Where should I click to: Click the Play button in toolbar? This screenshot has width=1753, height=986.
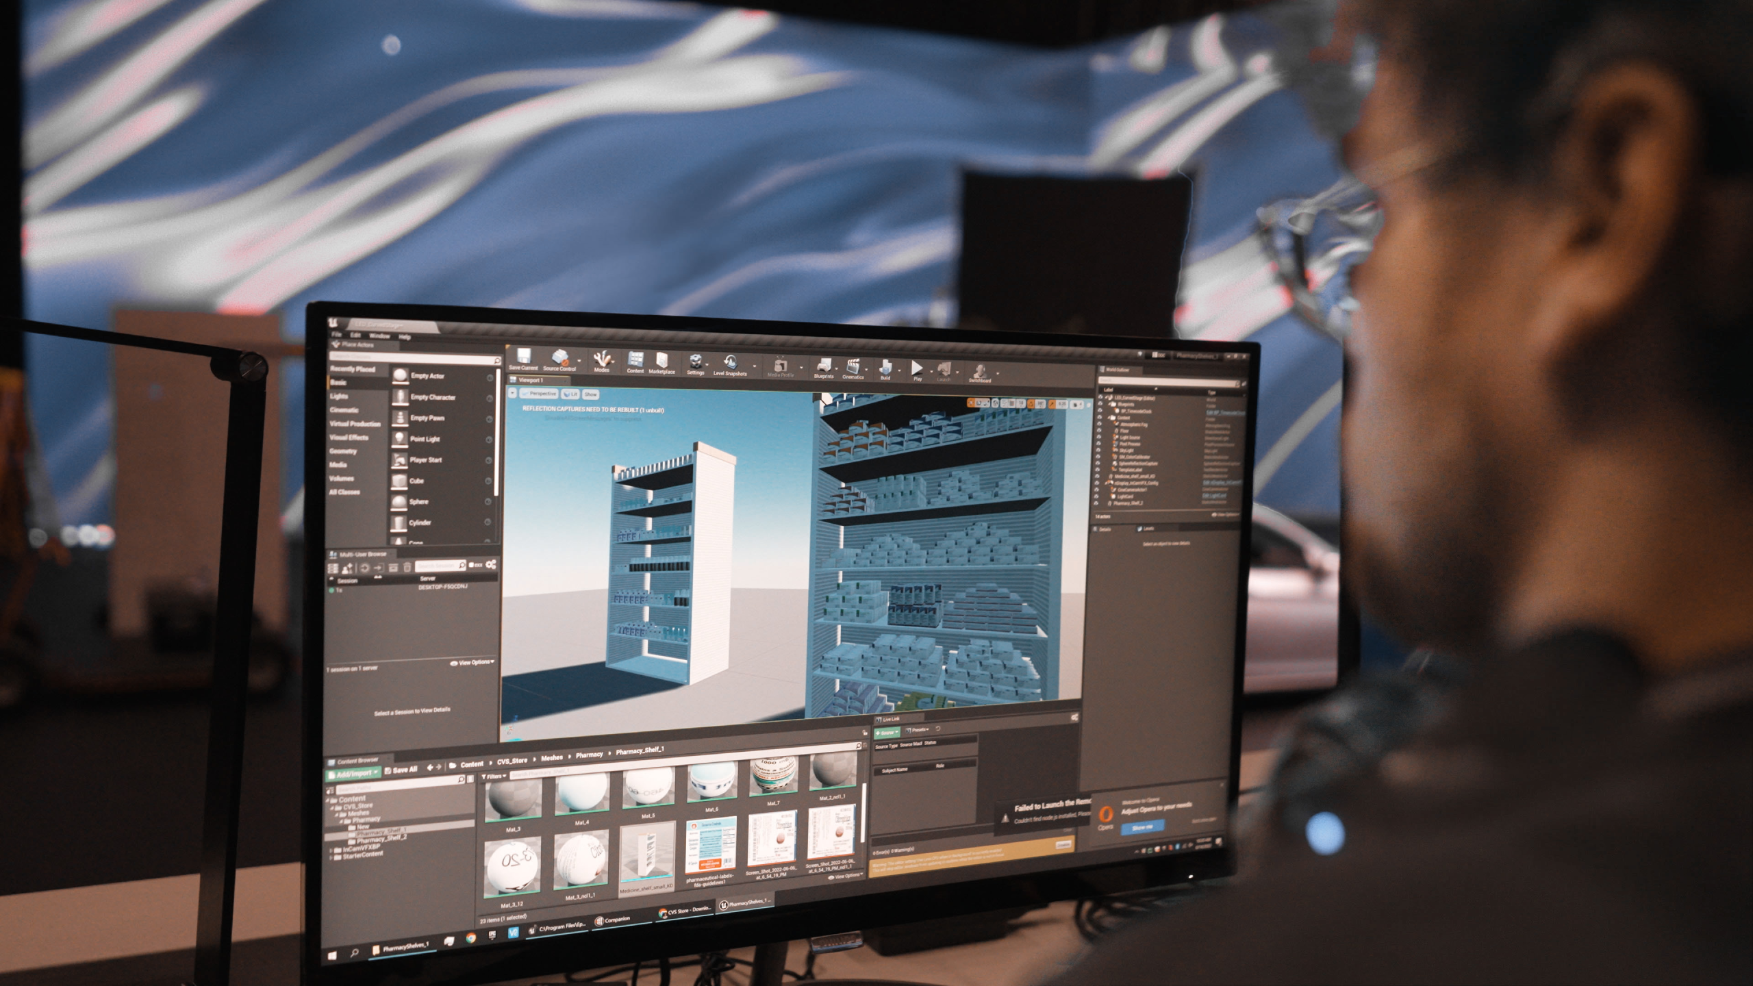pos(917,370)
